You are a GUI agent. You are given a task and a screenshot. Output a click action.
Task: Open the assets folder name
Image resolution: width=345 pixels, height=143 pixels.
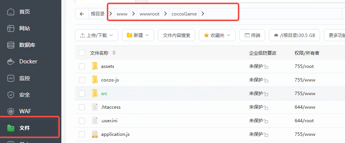coord(108,66)
